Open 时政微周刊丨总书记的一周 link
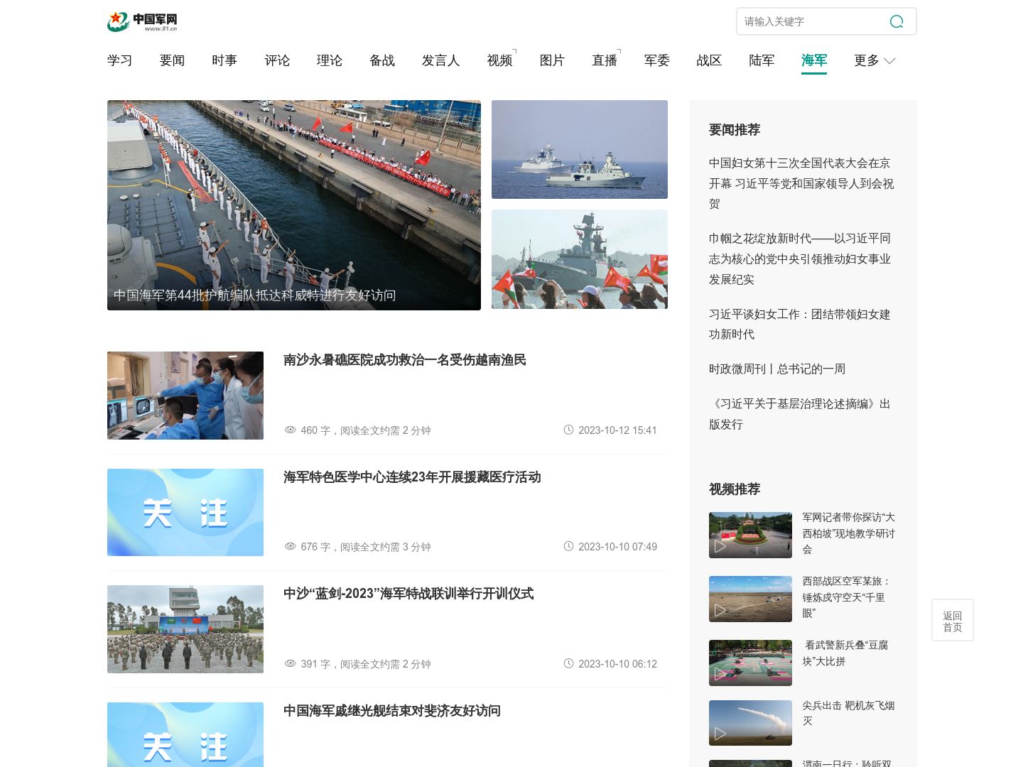 click(x=777, y=369)
